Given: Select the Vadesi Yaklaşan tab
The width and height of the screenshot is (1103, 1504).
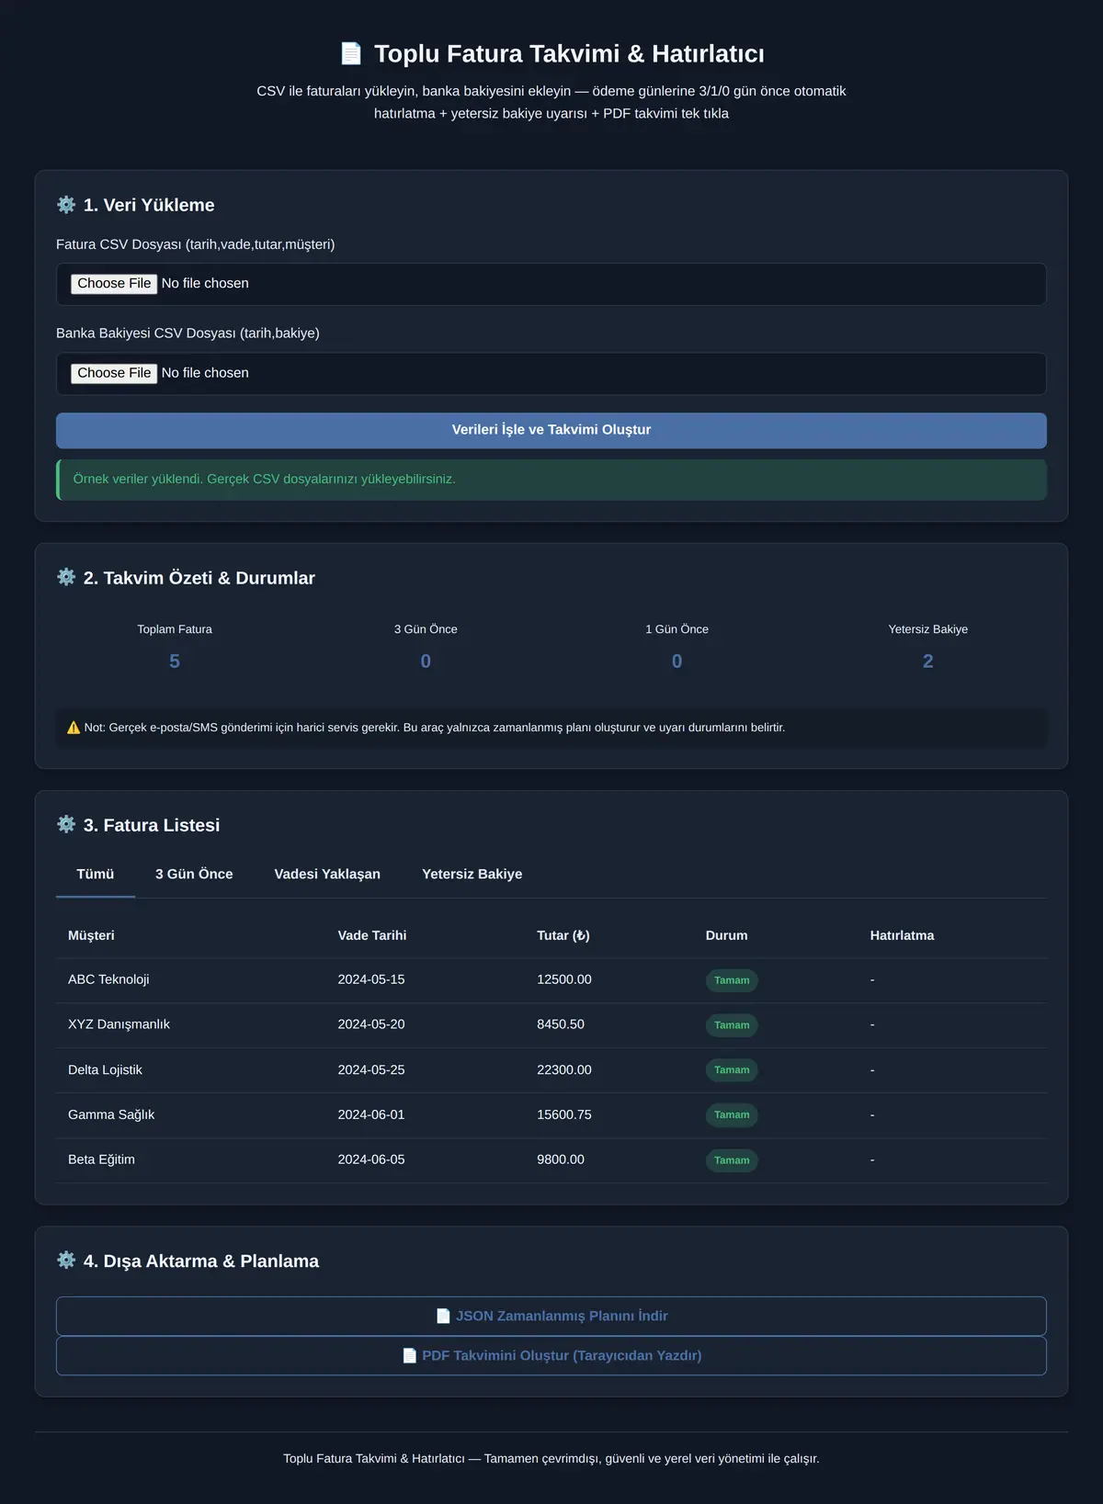Looking at the screenshot, I should click(x=327, y=874).
